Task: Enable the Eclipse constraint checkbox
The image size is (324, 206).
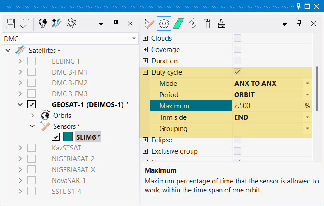Action: tap(237, 140)
